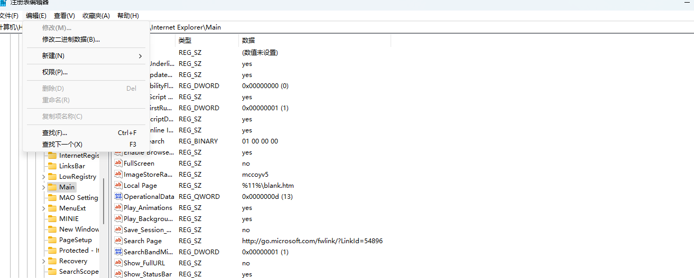Image resolution: width=694 pixels, height=278 pixels.
Task: Click the SearchScope folder icon
Action: click(x=52, y=272)
